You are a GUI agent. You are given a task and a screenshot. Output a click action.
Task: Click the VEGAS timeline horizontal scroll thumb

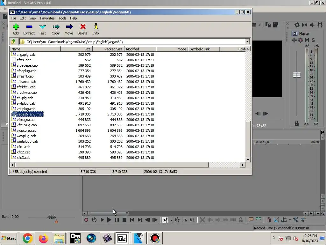pyautogui.click(x=108, y=213)
